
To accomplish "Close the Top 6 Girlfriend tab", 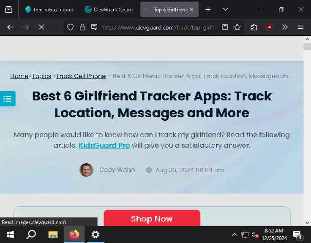I will coord(191,9).
